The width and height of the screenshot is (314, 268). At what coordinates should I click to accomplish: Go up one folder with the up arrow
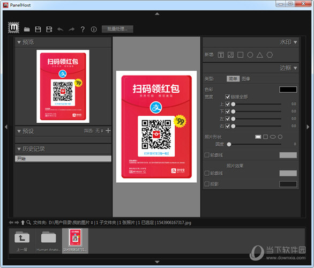(23, 222)
